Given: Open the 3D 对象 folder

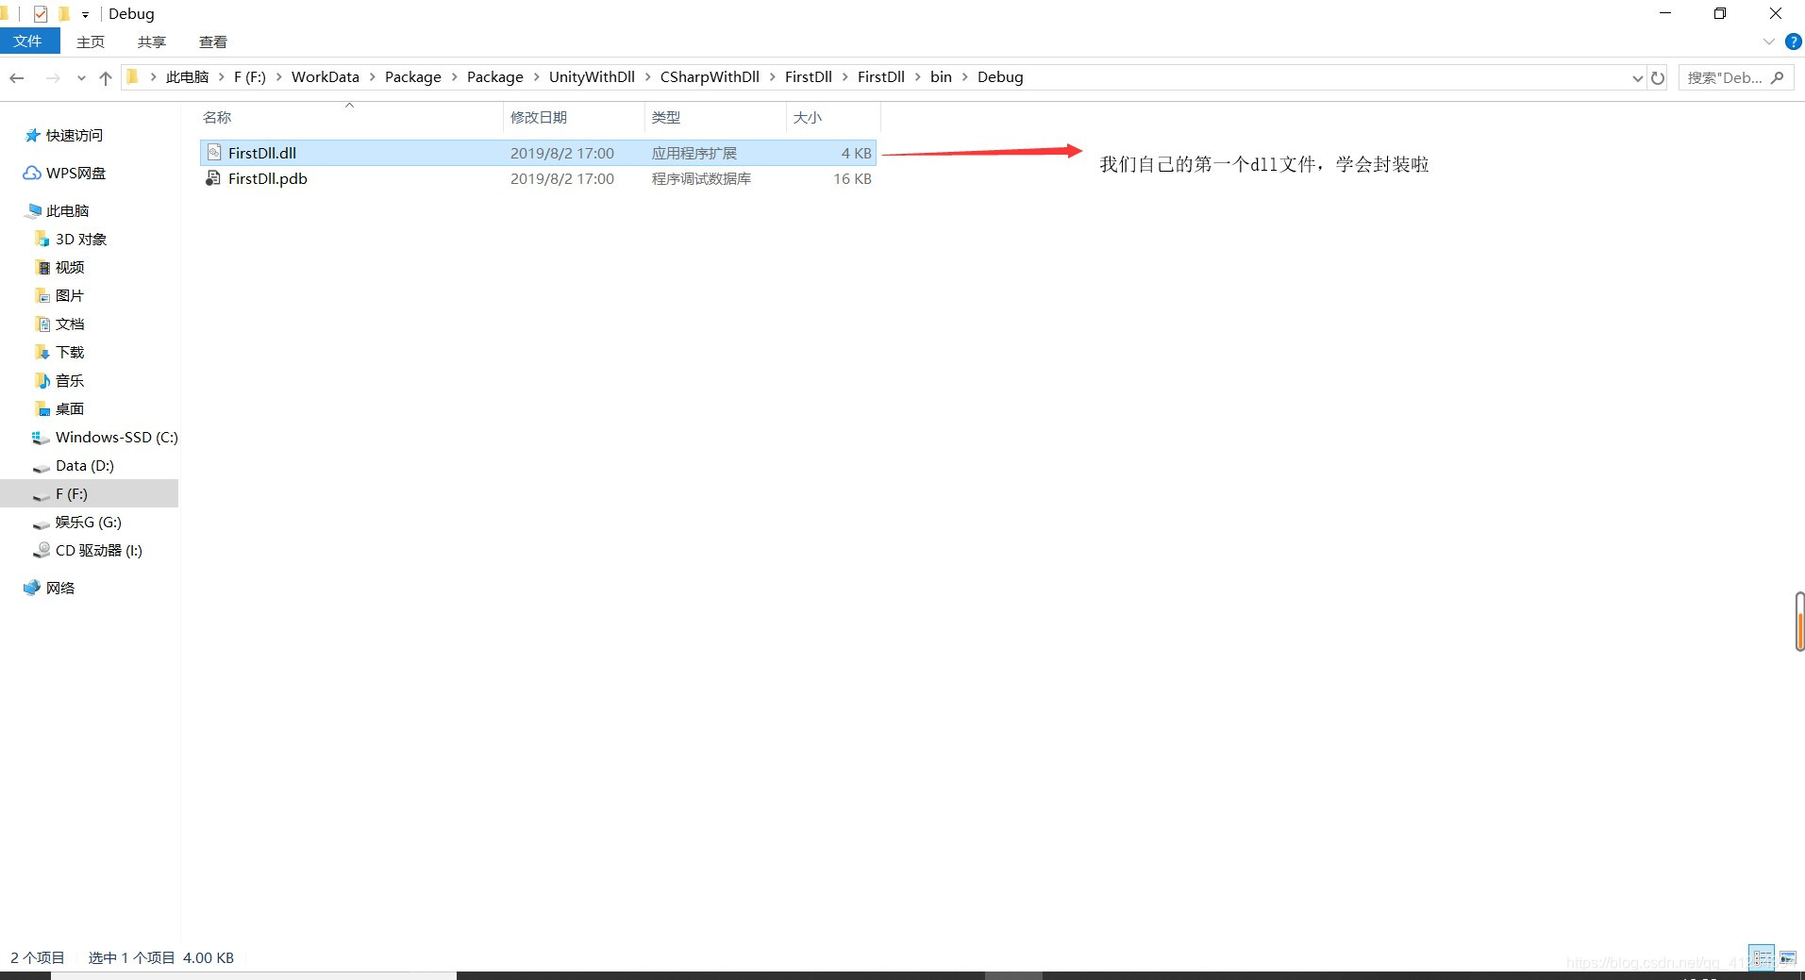Looking at the screenshot, I should tap(81, 240).
